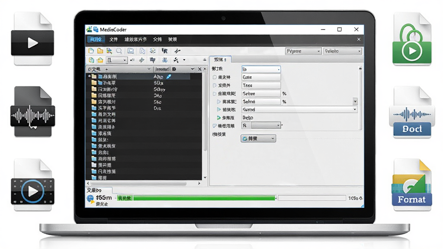Click the small arrow button right of the Sefmo row
The height and width of the screenshot is (249, 443).
[x=355, y=101]
